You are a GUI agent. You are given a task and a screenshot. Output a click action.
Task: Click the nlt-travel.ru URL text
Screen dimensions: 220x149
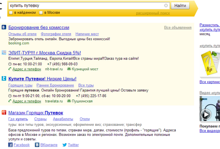tap(54, 69)
